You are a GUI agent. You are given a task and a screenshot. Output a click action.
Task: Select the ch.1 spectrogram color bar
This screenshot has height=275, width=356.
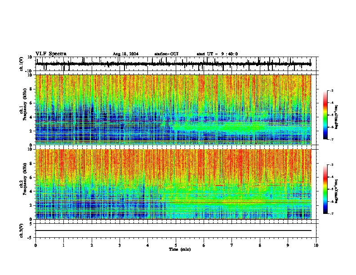pos(325,115)
